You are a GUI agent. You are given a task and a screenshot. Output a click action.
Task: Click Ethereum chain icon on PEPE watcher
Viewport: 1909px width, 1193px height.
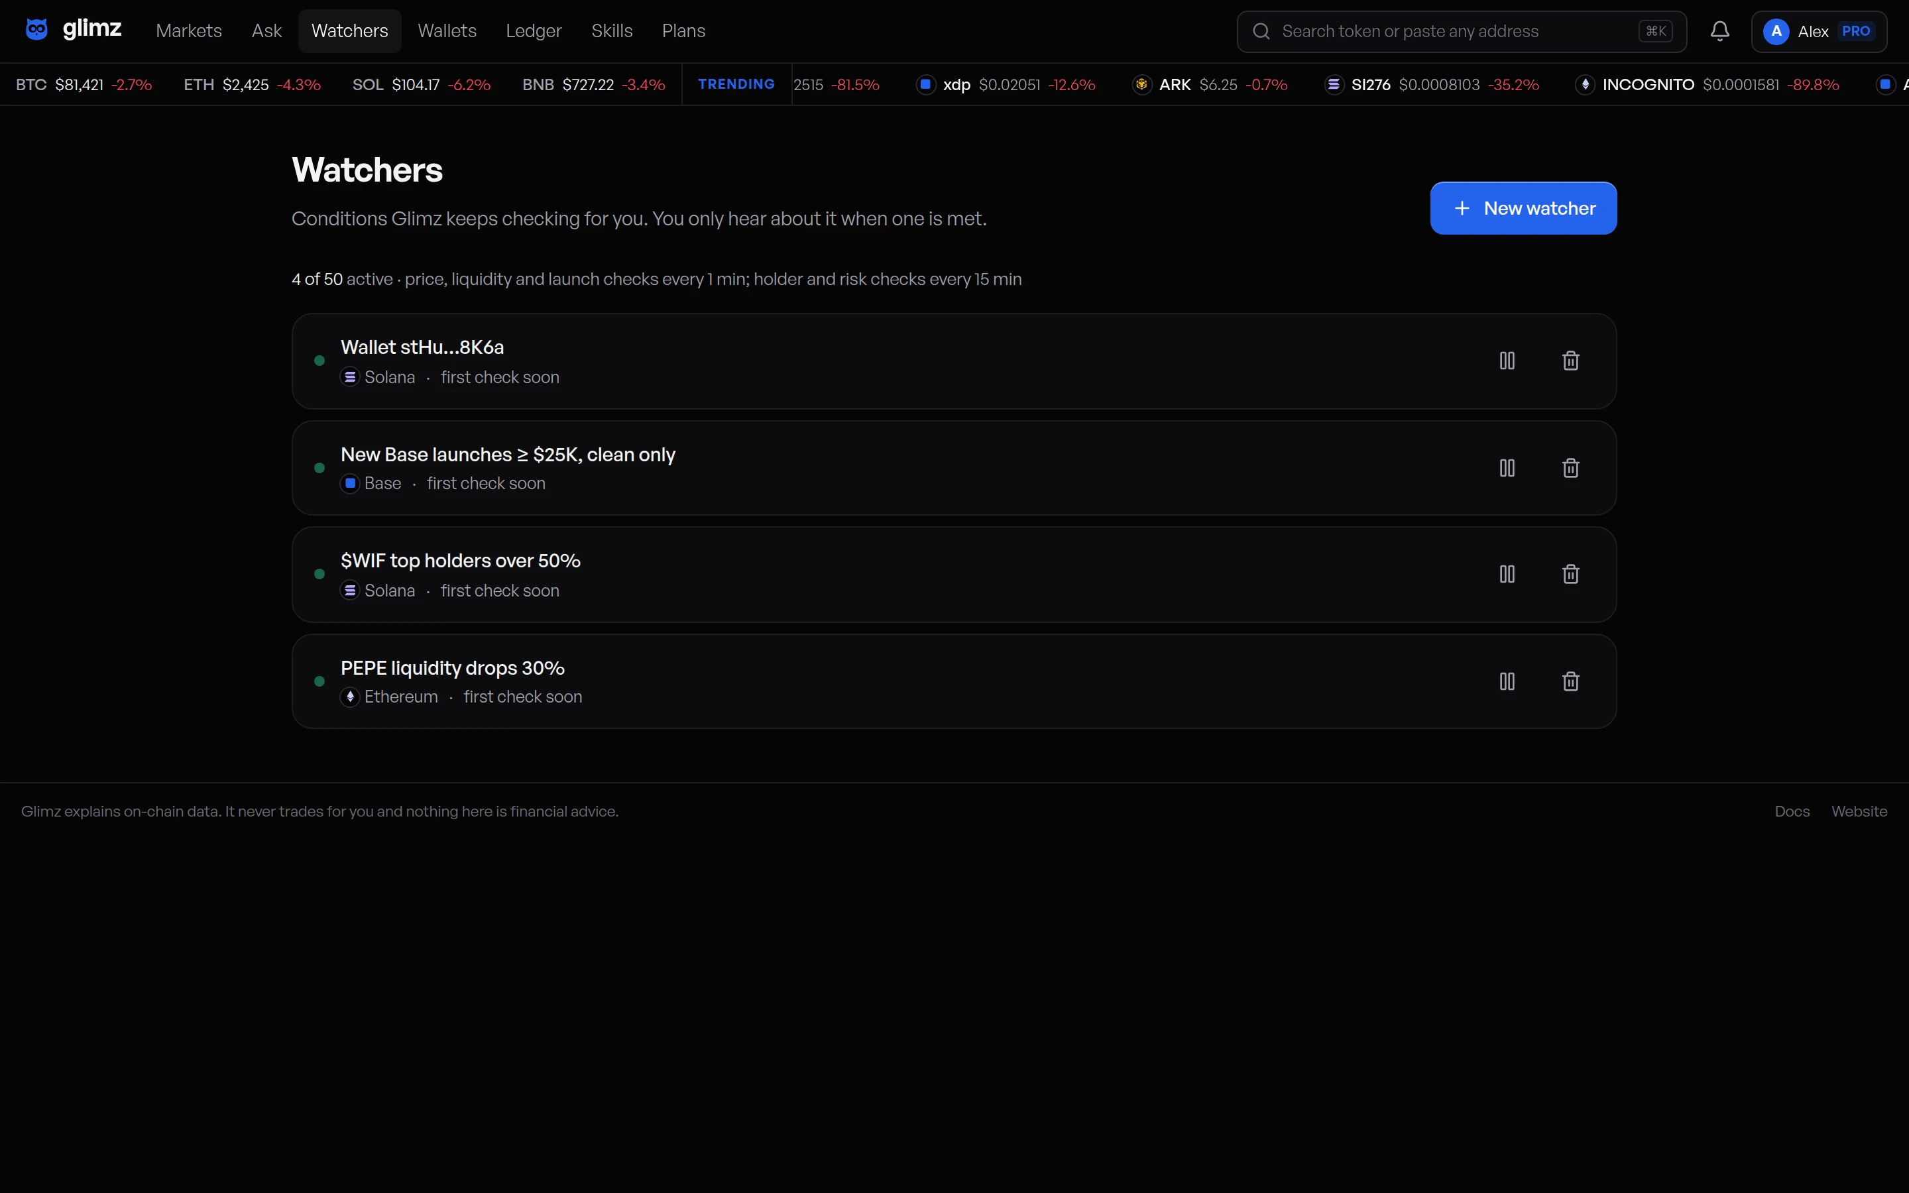[350, 697]
